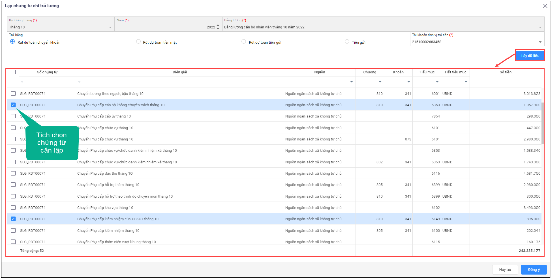Click the Số tiền column header

[x=505, y=72]
